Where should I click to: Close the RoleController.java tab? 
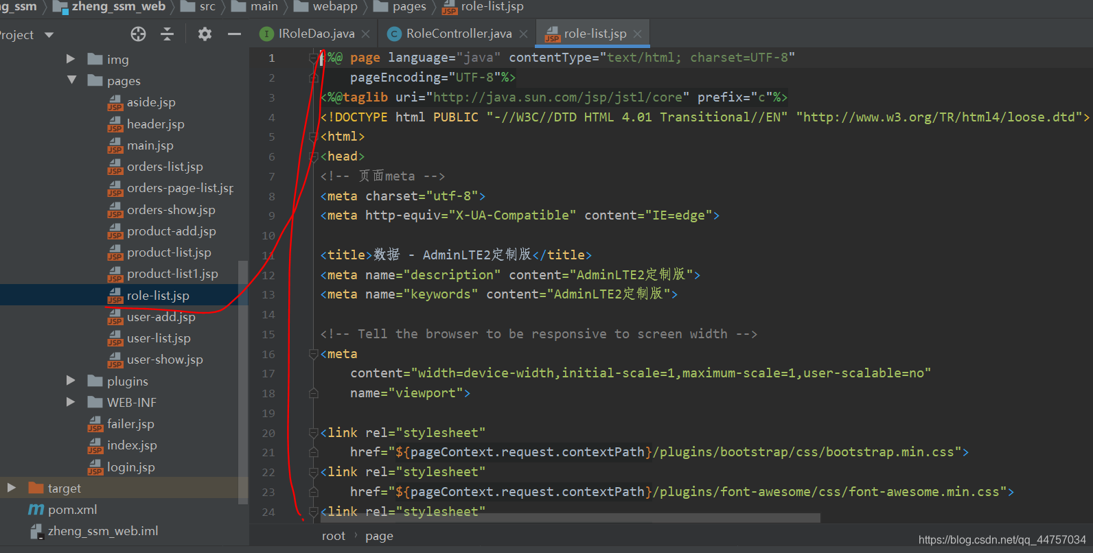coord(523,34)
